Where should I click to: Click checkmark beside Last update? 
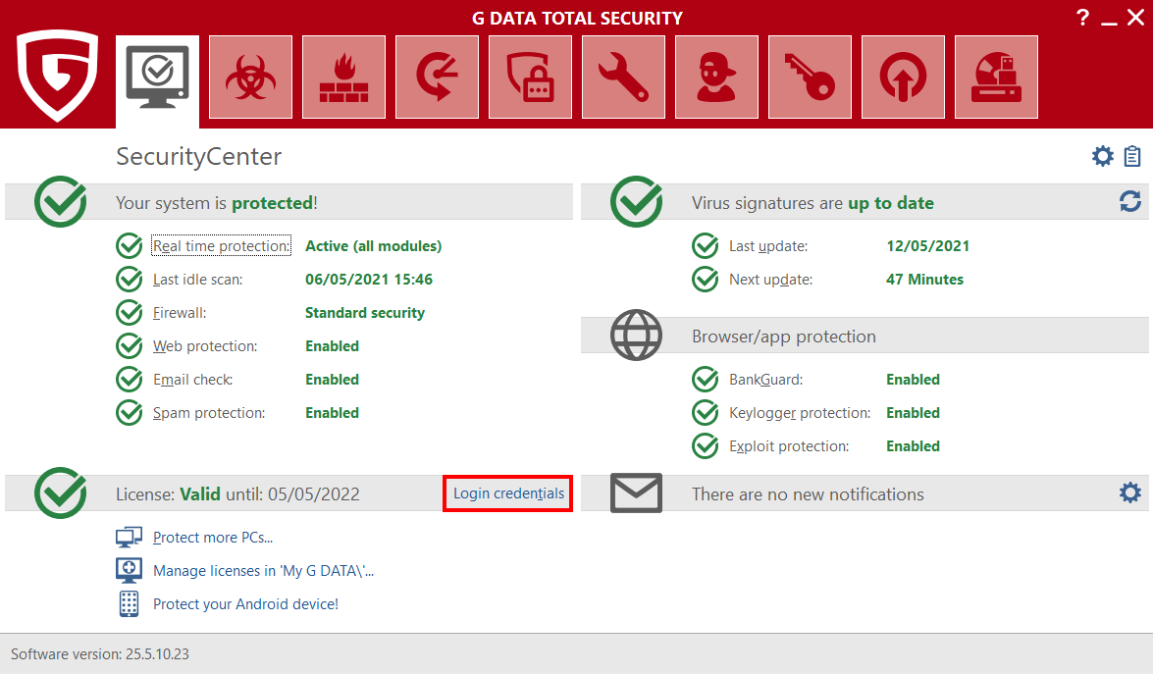pos(706,245)
